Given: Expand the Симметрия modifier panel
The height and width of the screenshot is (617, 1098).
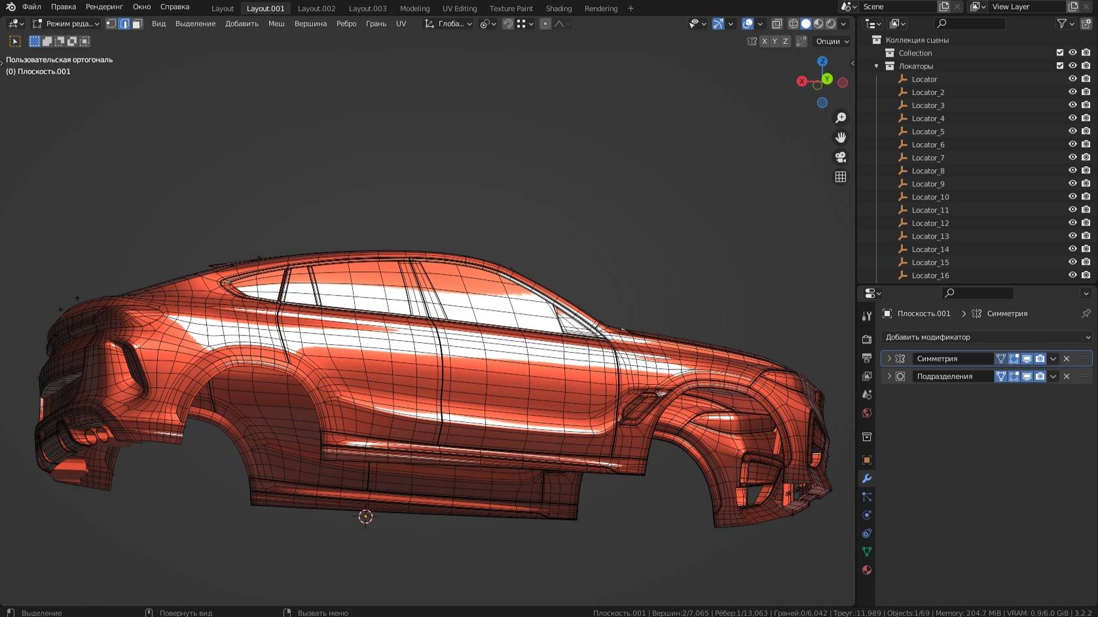Looking at the screenshot, I should point(889,359).
